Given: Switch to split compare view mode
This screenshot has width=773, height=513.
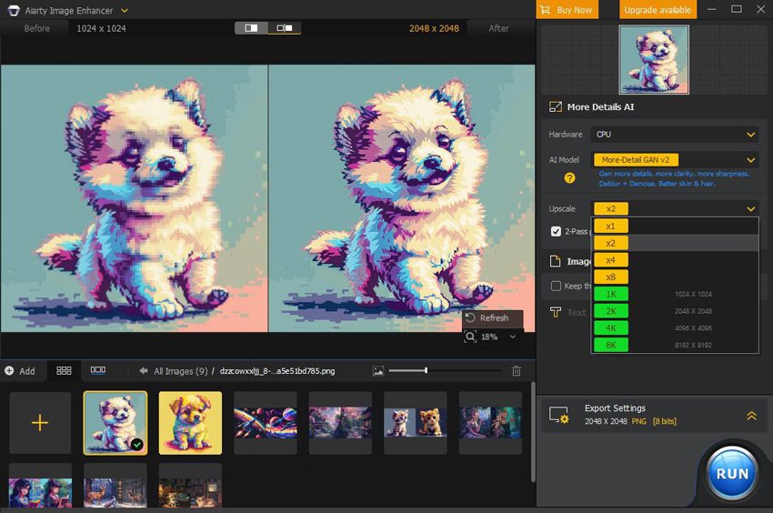Looking at the screenshot, I should point(251,28).
